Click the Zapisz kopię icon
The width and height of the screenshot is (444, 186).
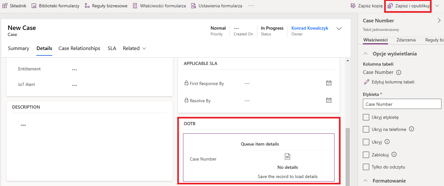353,6
